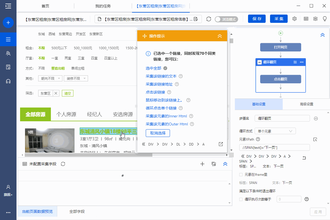
Task: Open the headset customer support icon
Action: (8, 81)
